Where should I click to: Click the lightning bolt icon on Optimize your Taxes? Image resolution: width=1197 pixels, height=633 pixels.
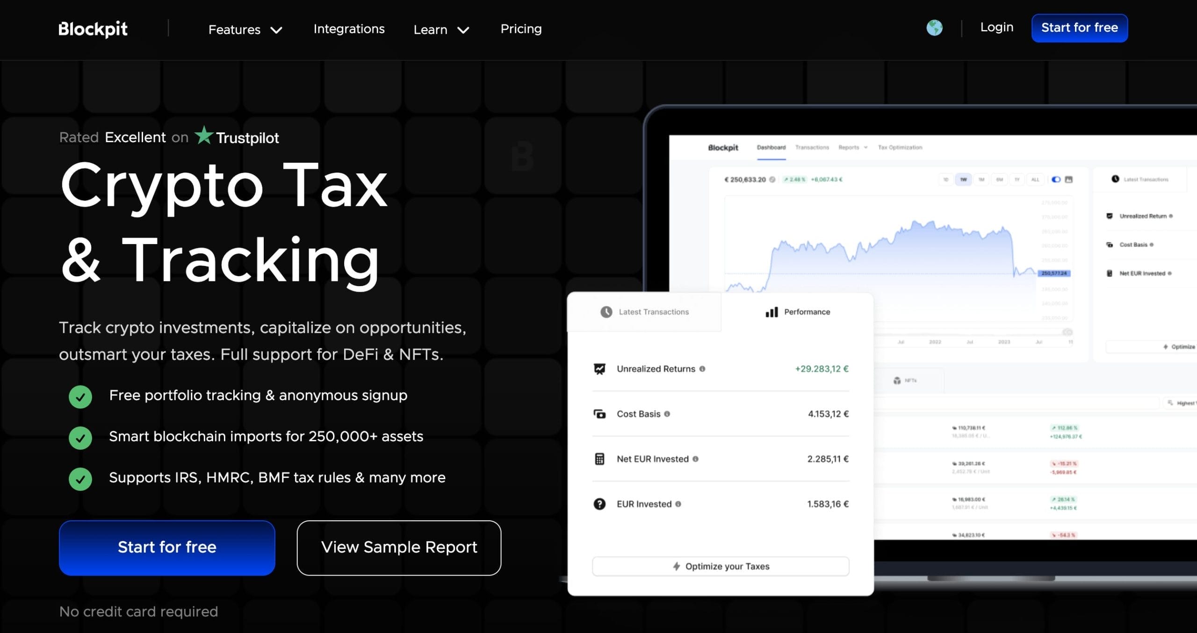tap(677, 566)
